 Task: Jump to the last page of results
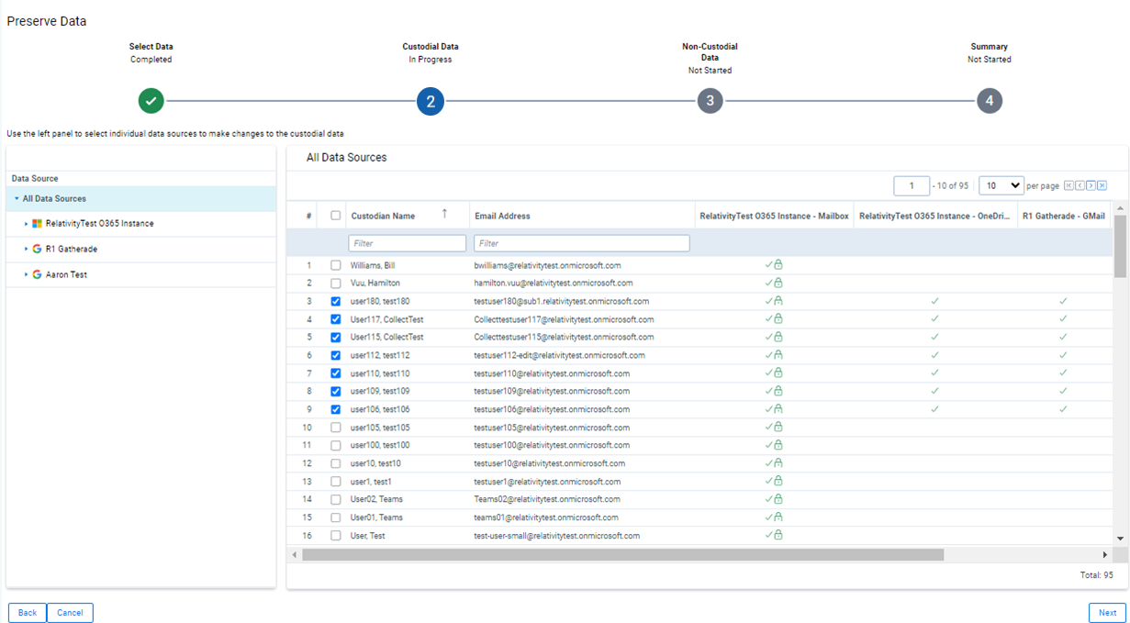click(x=1102, y=185)
